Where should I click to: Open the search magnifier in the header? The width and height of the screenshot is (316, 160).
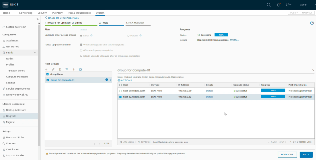[269, 5]
